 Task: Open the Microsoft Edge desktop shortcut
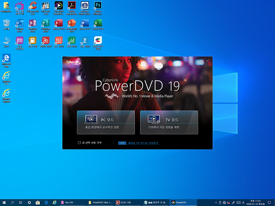coord(6,61)
